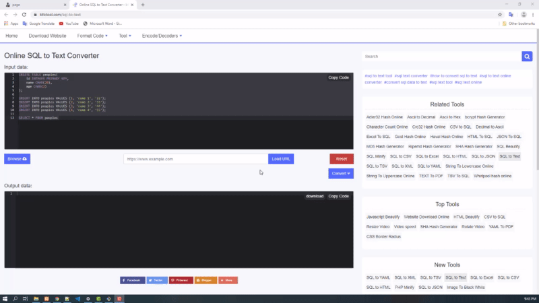
Task: Open the Download Website menu item
Action: click(47, 36)
